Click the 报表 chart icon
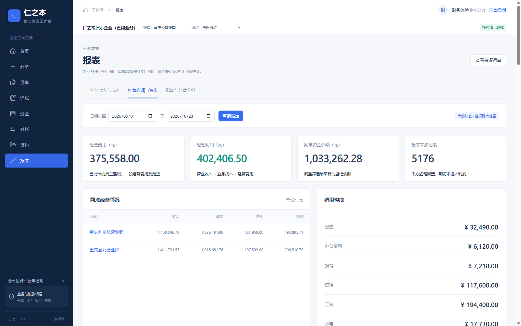 pyautogui.click(x=13, y=160)
